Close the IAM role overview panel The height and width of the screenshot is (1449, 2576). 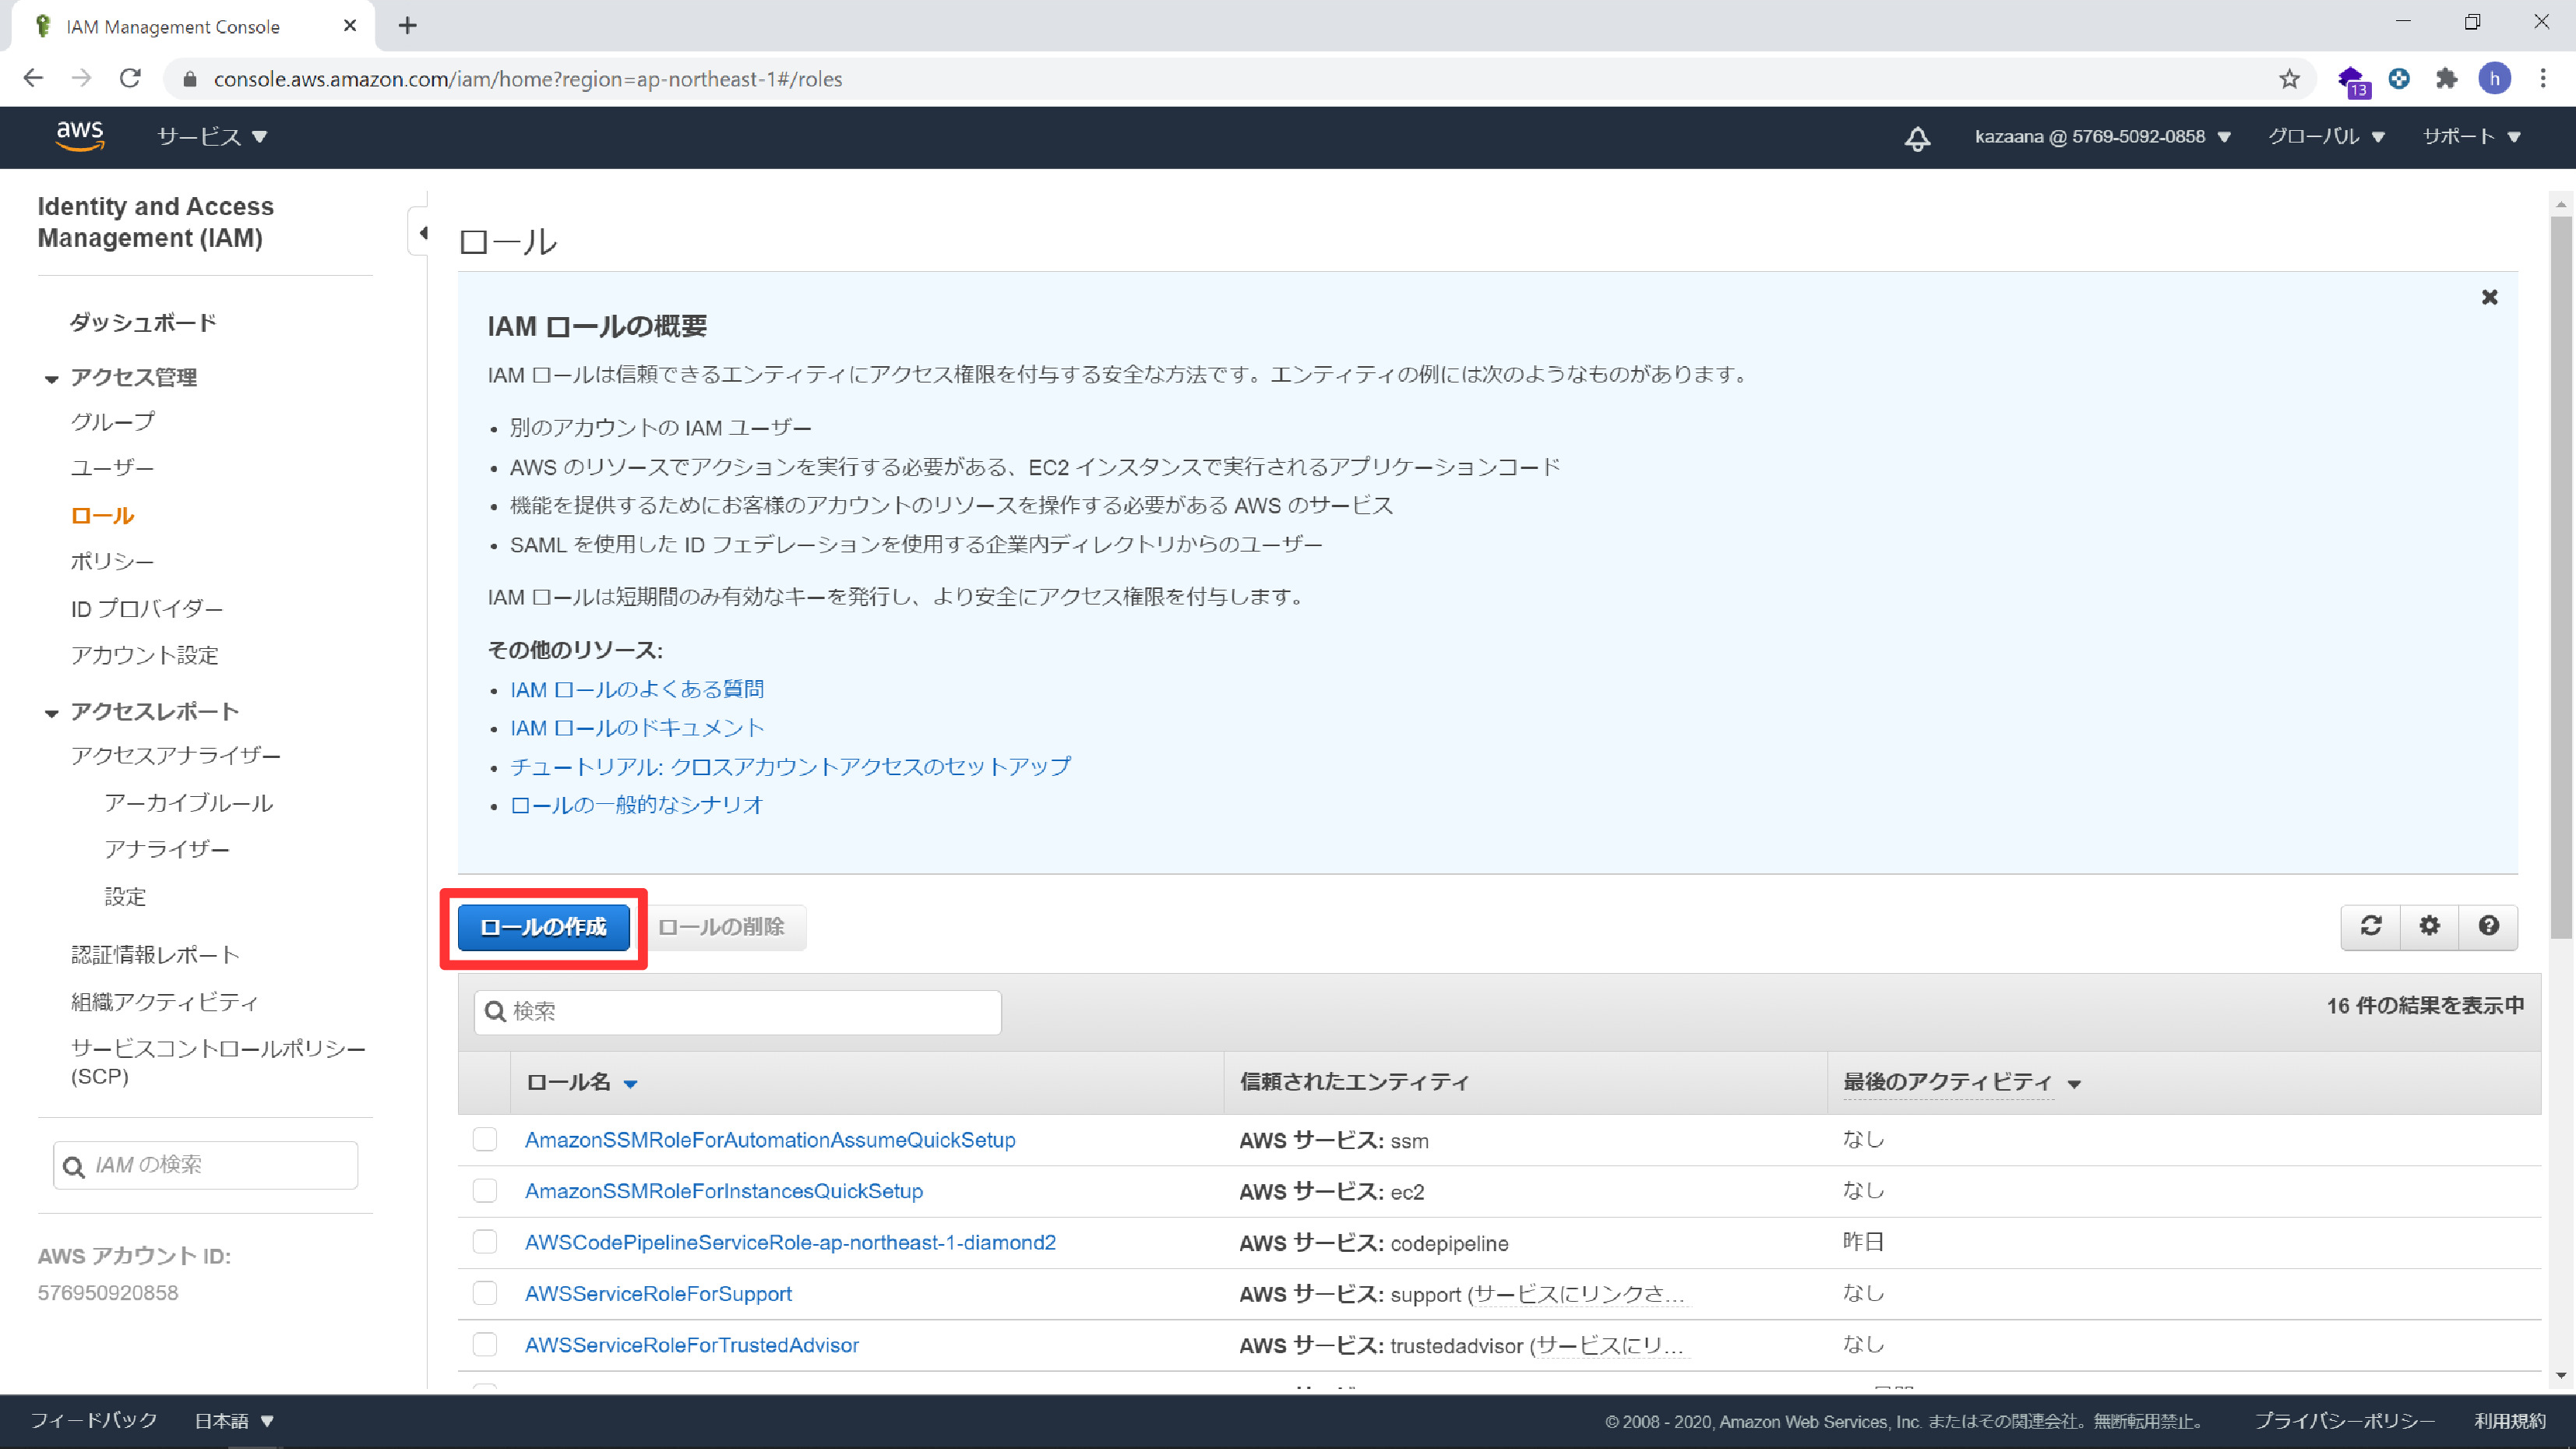(x=2490, y=297)
